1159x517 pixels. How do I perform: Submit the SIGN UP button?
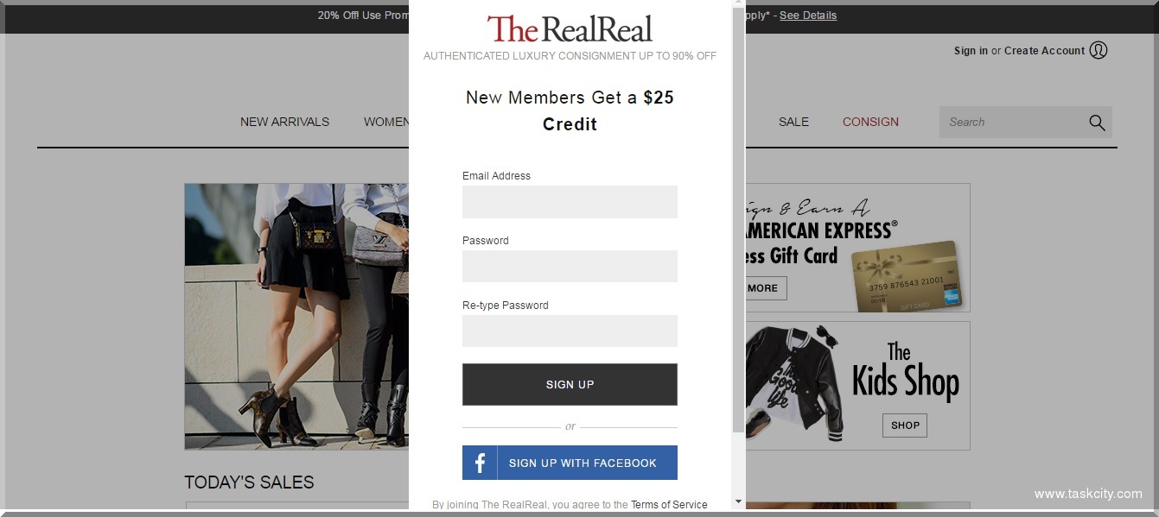[570, 384]
